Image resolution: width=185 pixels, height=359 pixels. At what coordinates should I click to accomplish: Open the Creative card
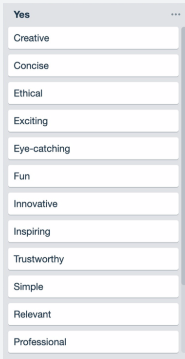click(93, 38)
